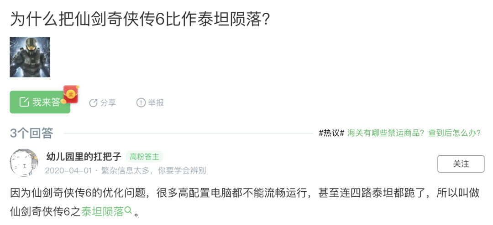493x225 pixels.
Task: Click the 高粉答主 badge
Action: click(x=144, y=157)
